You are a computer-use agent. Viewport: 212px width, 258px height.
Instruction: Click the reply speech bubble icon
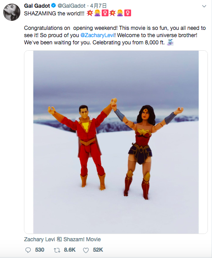(x=28, y=250)
